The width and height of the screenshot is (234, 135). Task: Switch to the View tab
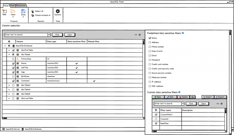point(12,6)
